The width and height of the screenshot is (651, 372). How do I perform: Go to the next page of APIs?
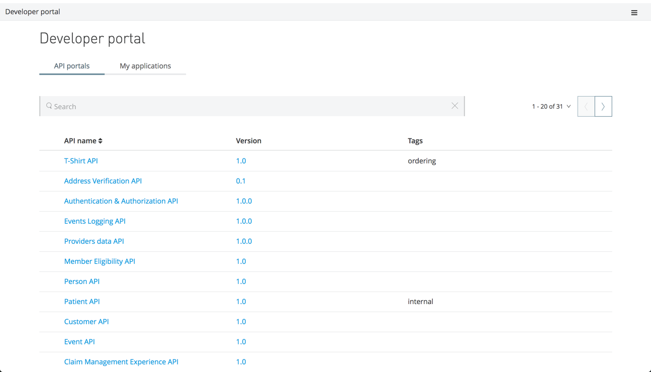[603, 106]
